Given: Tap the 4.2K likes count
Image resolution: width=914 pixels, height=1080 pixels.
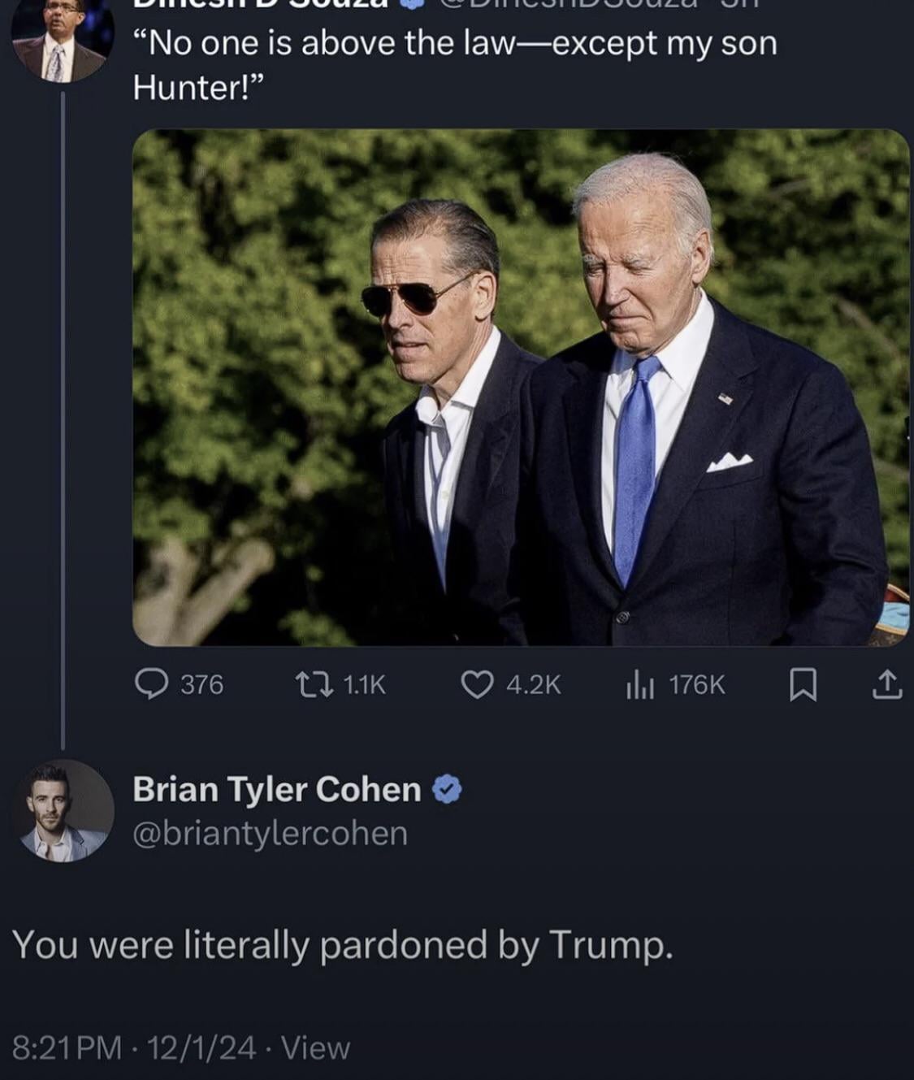Looking at the screenshot, I should coord(533,684).
